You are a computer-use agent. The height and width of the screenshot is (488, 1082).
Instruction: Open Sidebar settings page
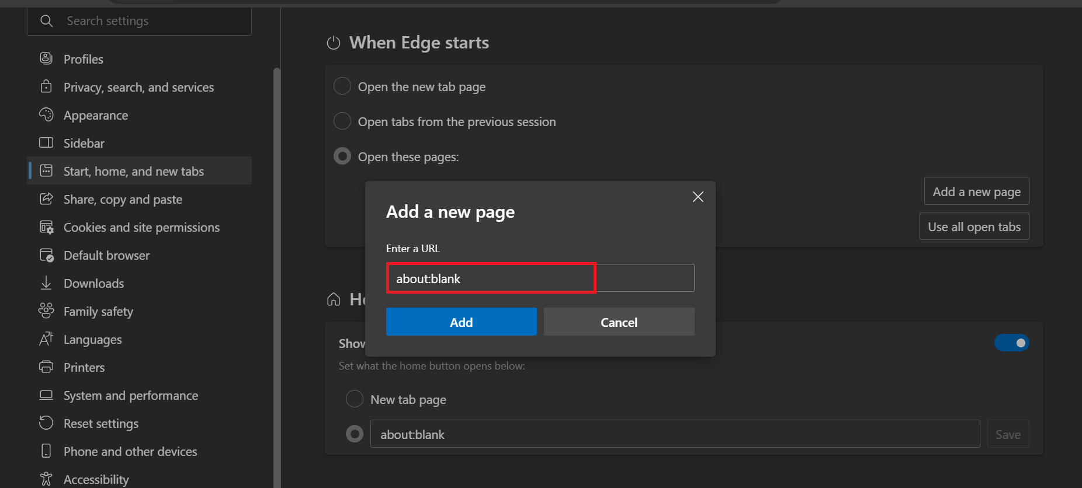click(139, 143)
